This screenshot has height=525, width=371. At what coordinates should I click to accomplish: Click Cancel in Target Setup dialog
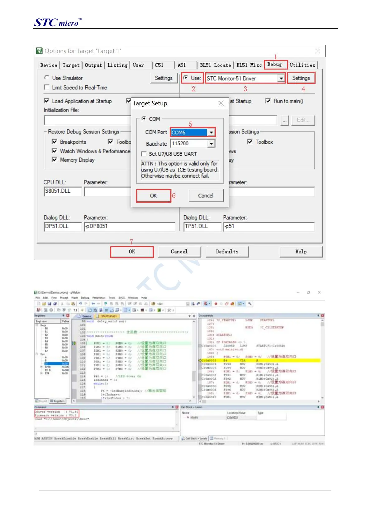pos(206,196)
